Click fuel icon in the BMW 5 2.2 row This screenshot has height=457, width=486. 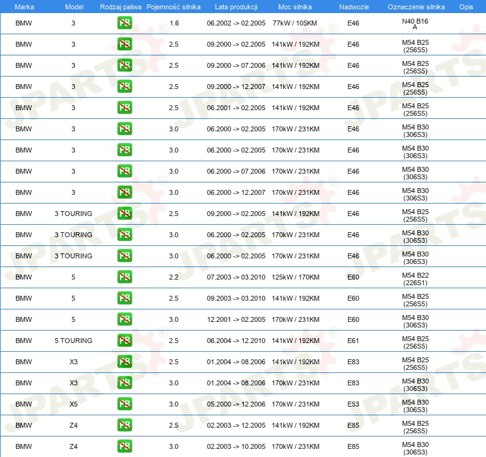(124, 277)
